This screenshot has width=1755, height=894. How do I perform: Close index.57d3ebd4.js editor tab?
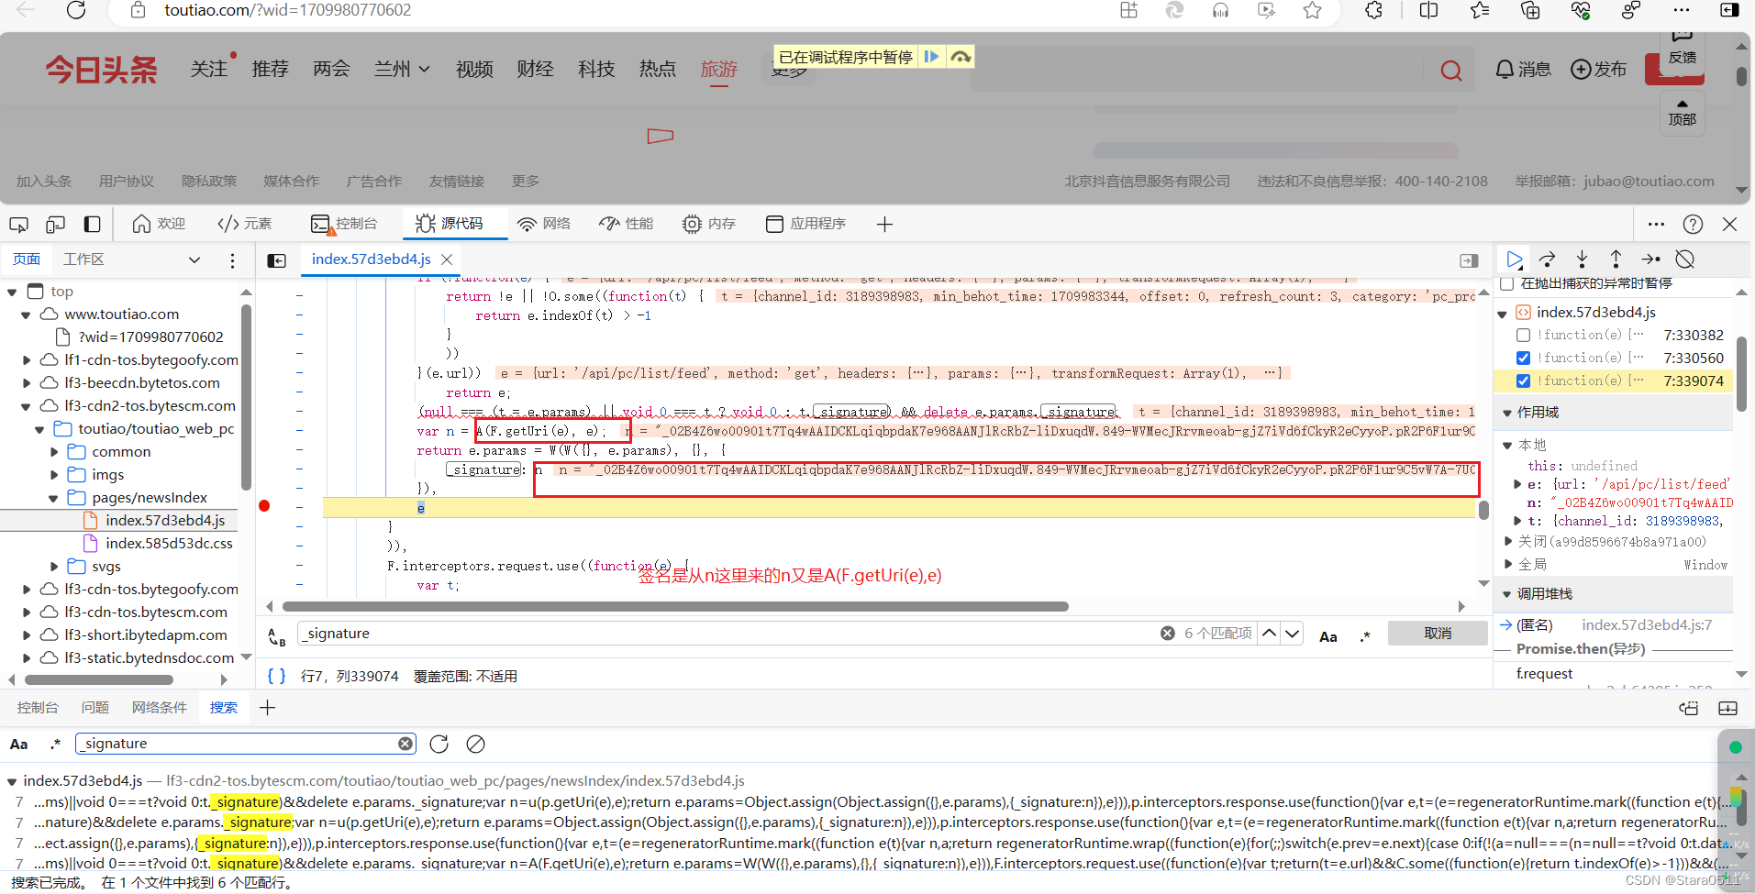pos(447,259)
